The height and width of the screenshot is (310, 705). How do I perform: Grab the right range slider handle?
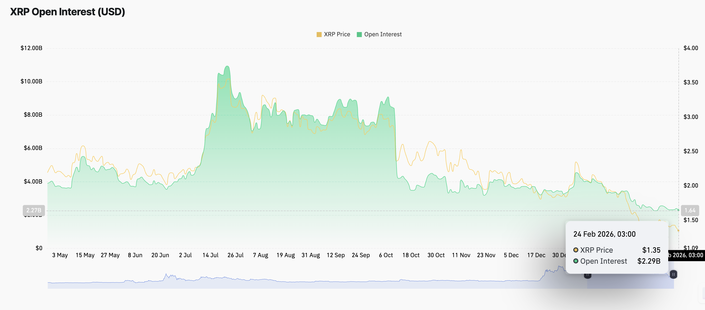coord(673,274)
